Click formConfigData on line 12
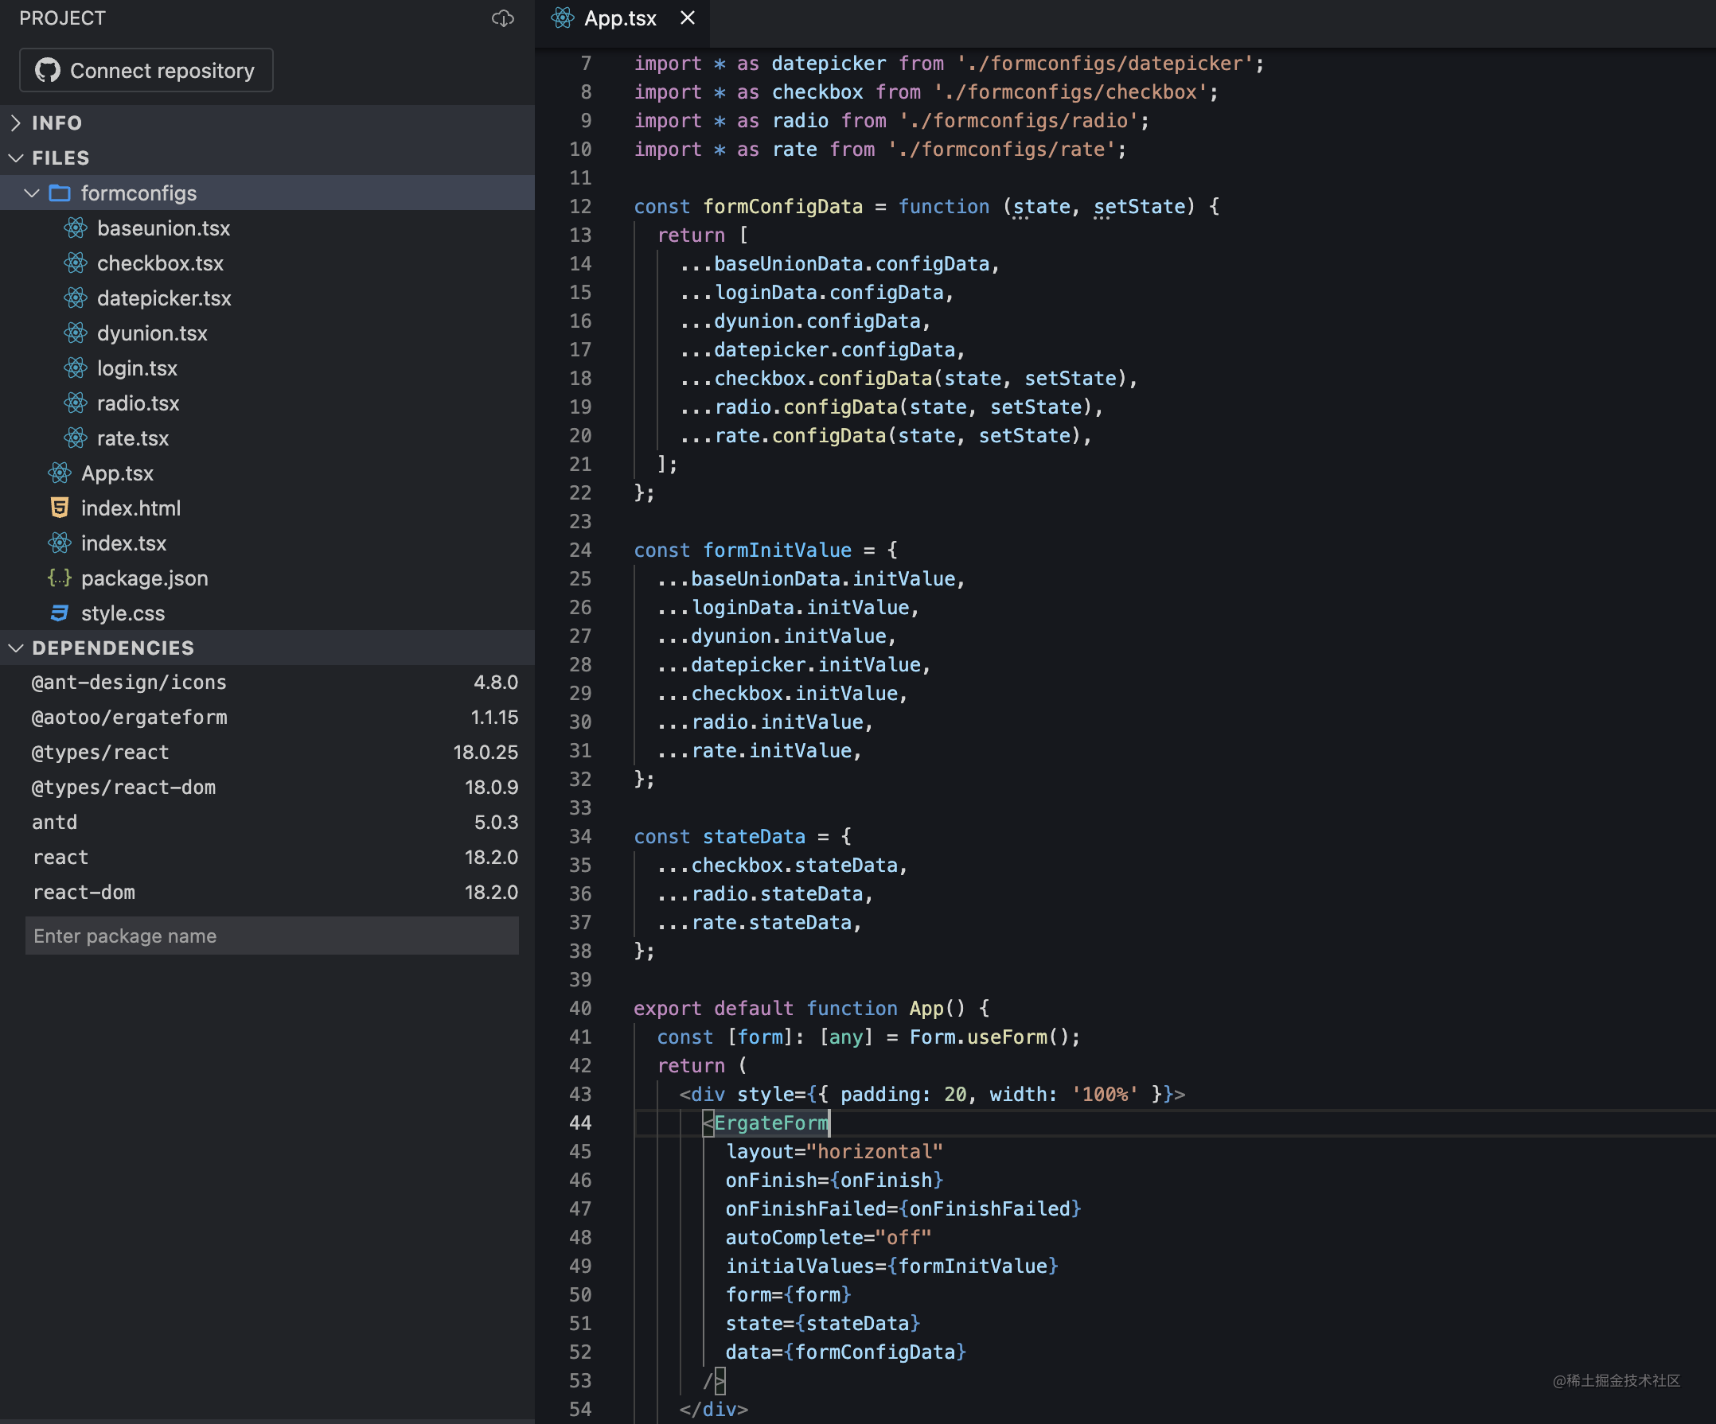This screenshot has width=1716, height=1424. (783, 207)
